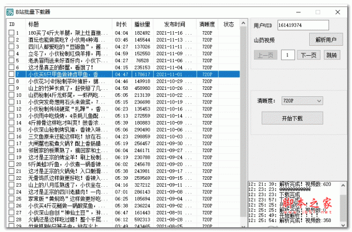Click the B站批量下载器 app icon in title bar

pyautogui.click(x=10, y=12)
